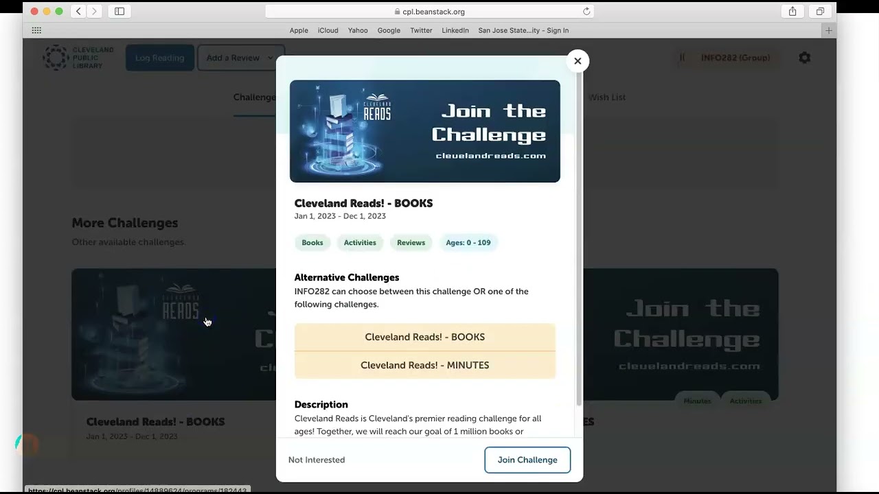Click the Reviews tag in the dialog
The width and height of the screenshot is (879, 494).
411,242
